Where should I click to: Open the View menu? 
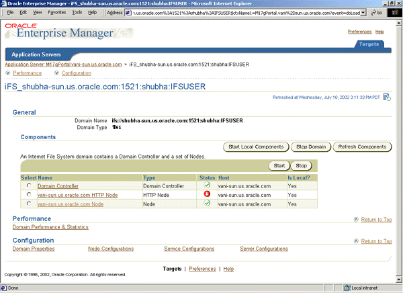37,12
